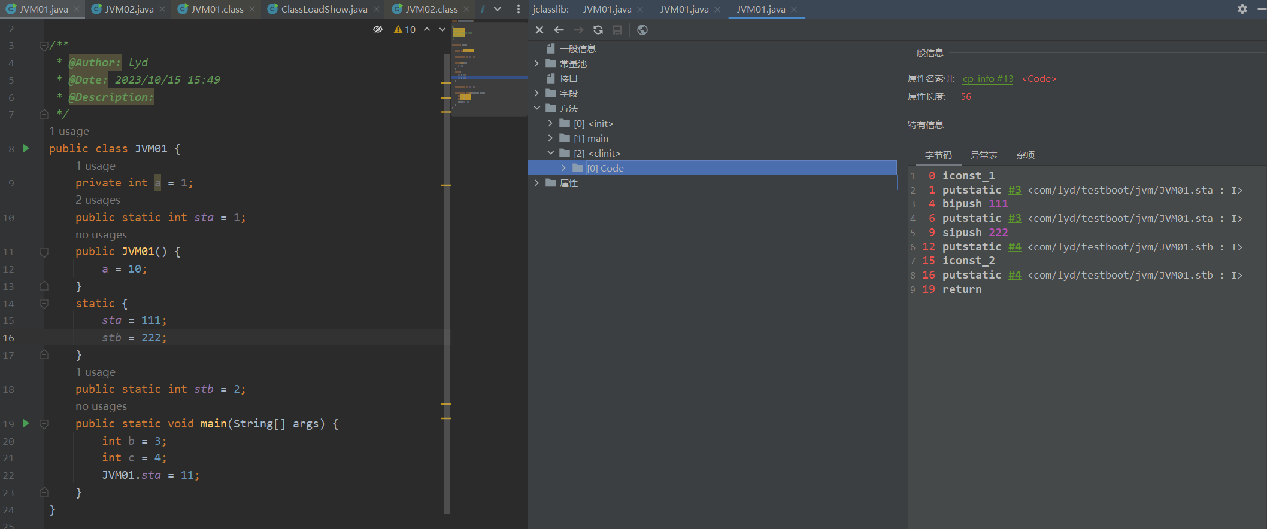Image resolution: width=1267 pixels, height=529 pixels.
Task: Show the hidden editor tabs dropdown
Action: (x=498, y=9)
